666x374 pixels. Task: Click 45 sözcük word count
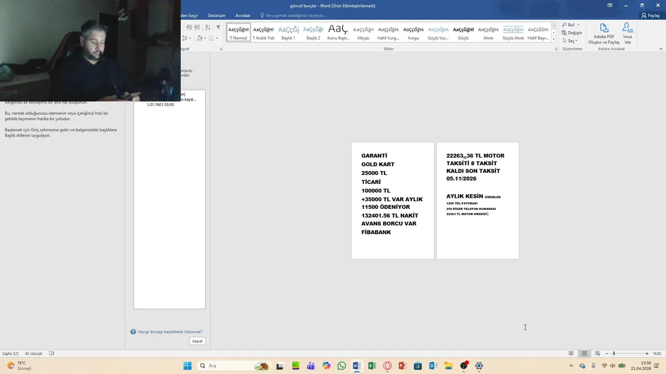point(33,353)
